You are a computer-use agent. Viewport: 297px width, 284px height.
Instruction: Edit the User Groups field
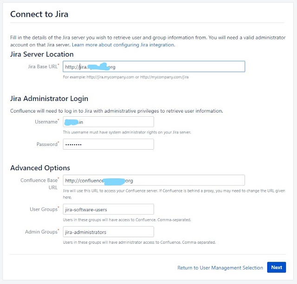tap(108, 209)
